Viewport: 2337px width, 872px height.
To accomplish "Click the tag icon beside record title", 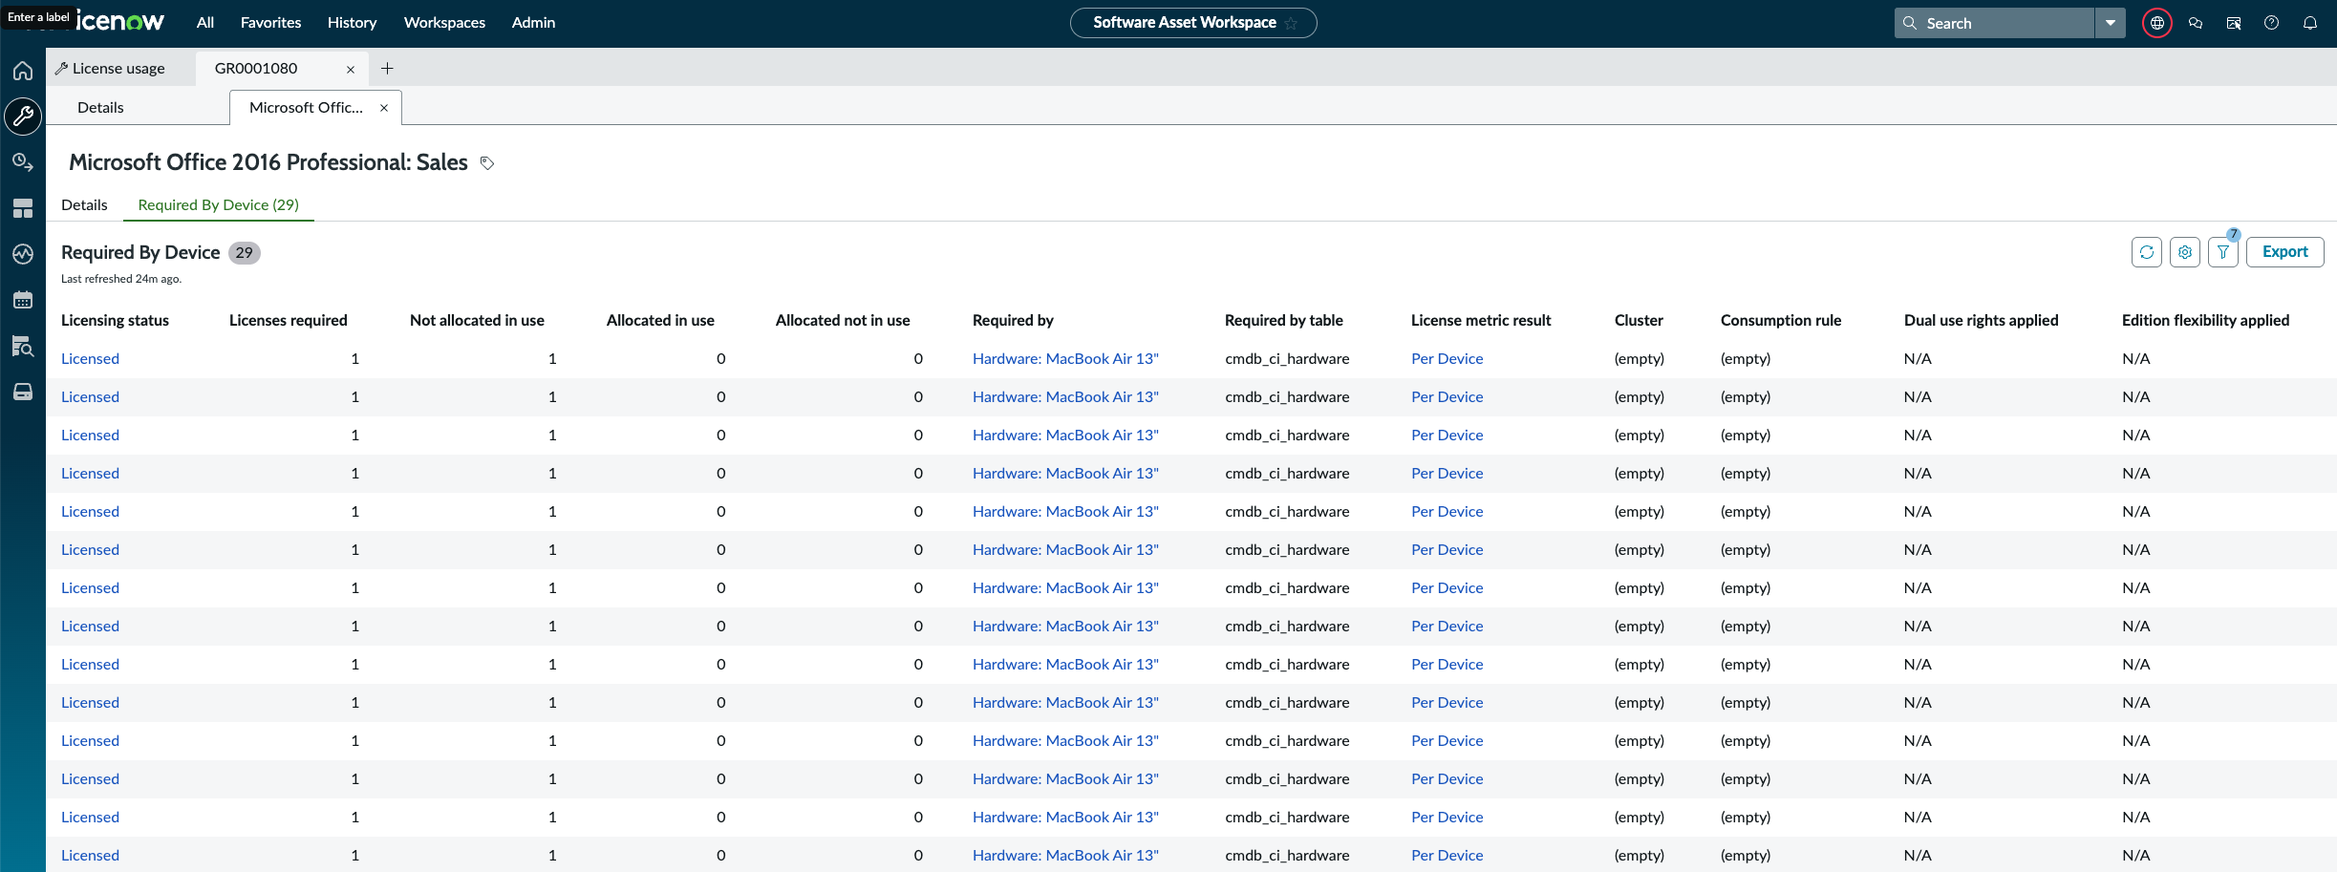I will coord(487,163).
